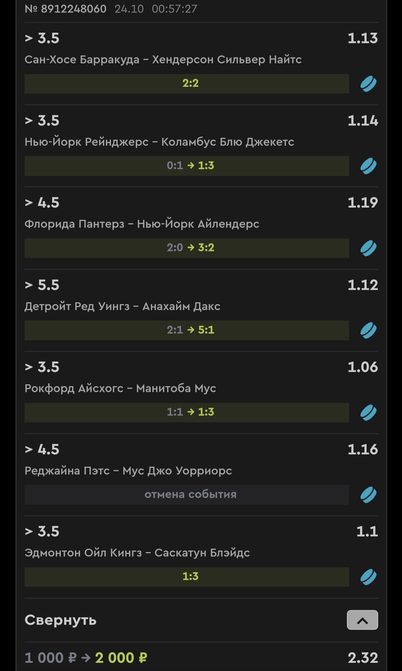Open Детройт Ред Уингз – Анахайм Дакс match
402x671 pixels.
tap(122, 306)
